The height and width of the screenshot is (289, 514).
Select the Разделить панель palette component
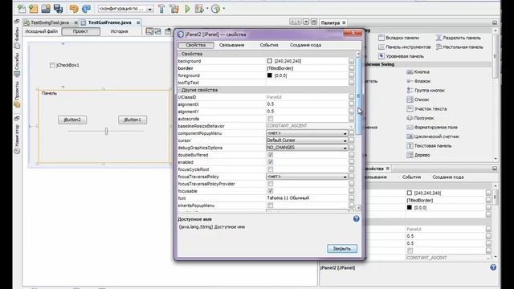click(x=459, y=38)
